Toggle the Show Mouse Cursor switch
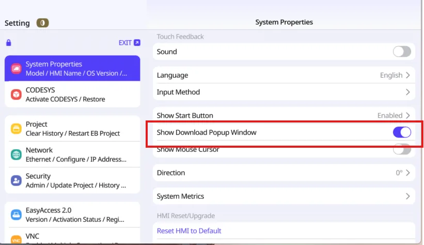Screen dimensions: 424x245 [x=402, y=149]
